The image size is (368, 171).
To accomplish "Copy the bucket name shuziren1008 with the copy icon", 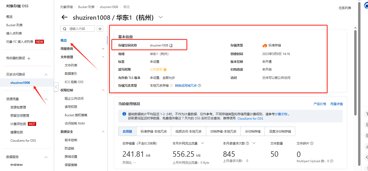I will 171,45.
